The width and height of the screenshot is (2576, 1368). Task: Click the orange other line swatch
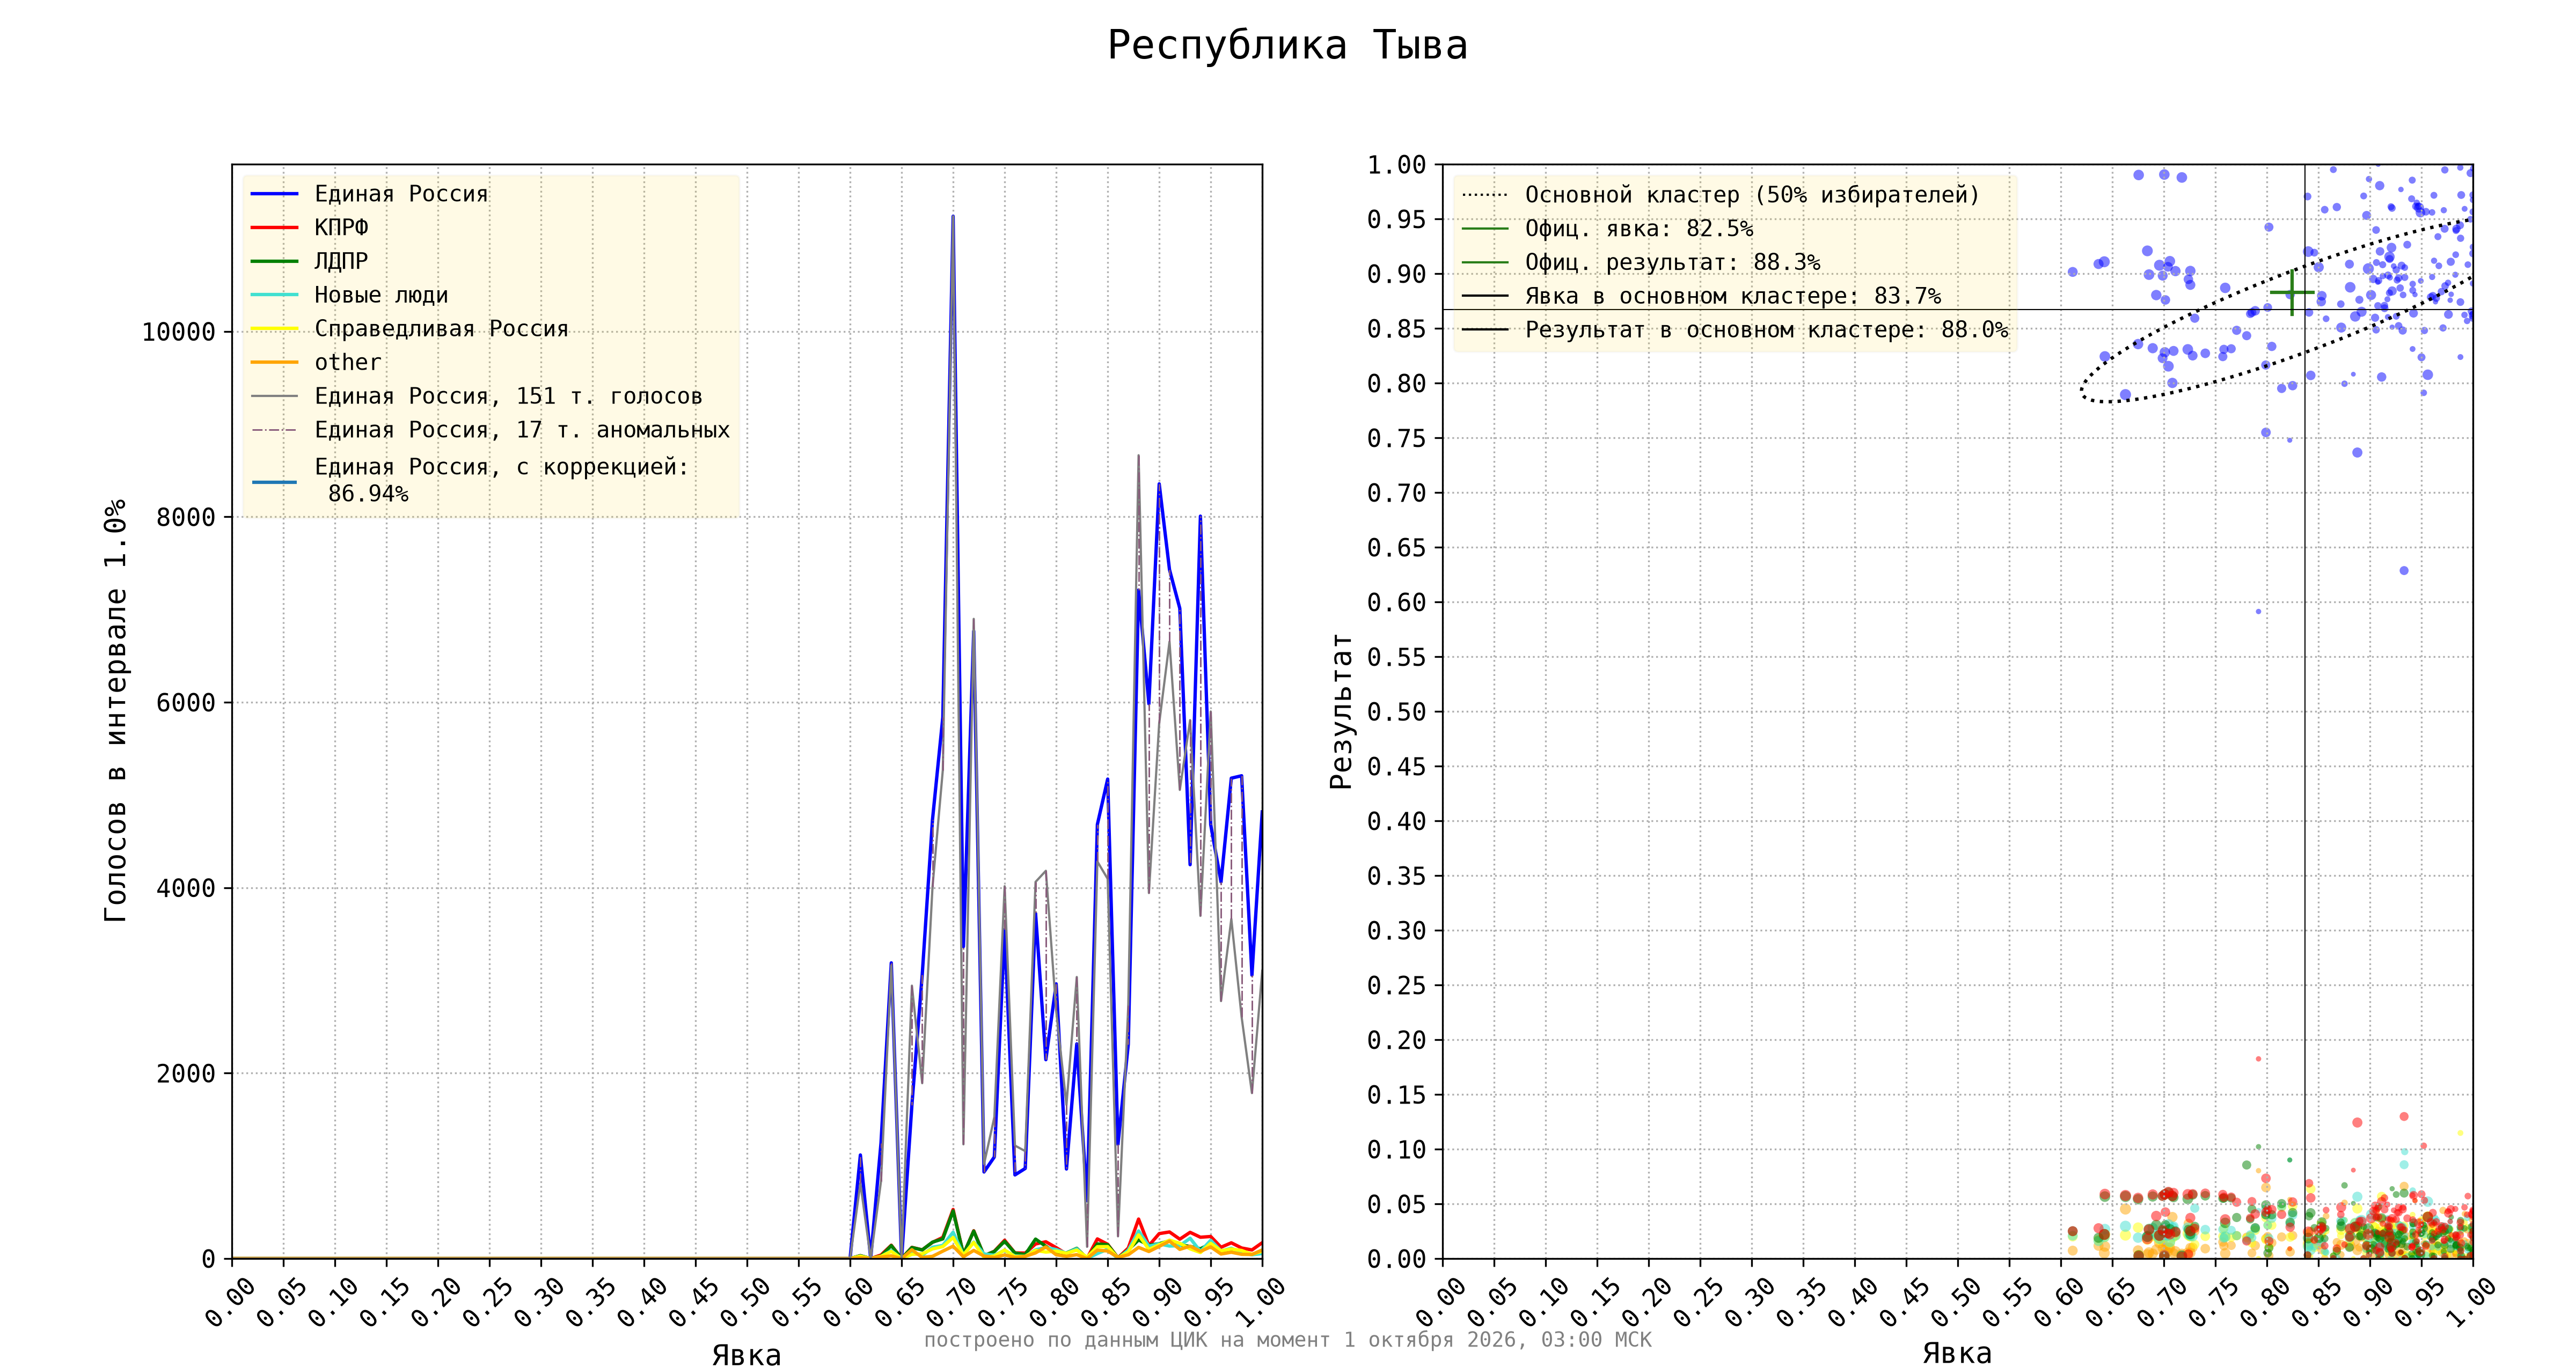(x=274, y=363)
